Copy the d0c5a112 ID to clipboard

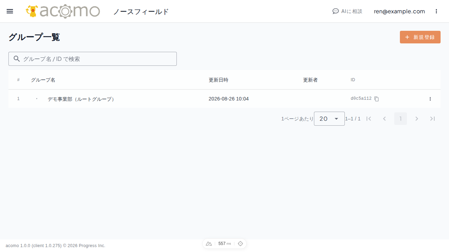point(377,99)
